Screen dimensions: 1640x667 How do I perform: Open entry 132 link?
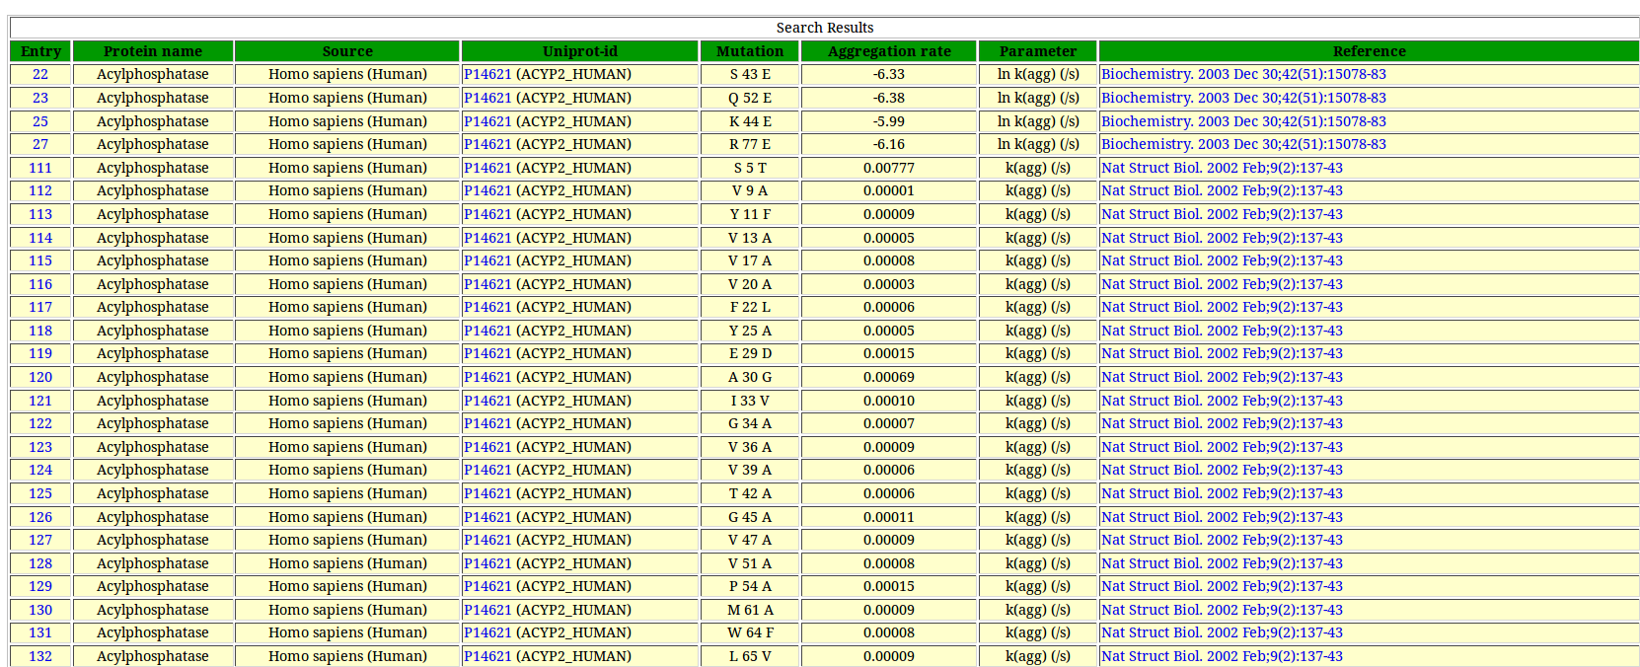pyautogui.click(x=40, y=656)
